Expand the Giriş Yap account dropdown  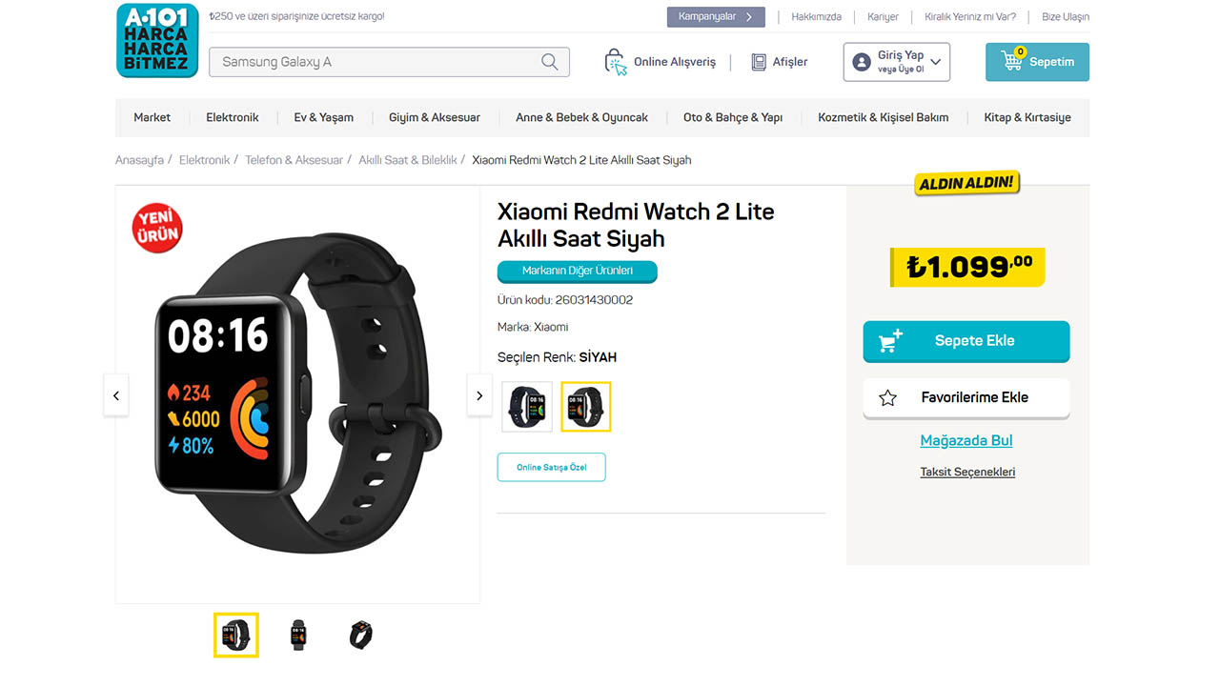[x=935, y=62]
